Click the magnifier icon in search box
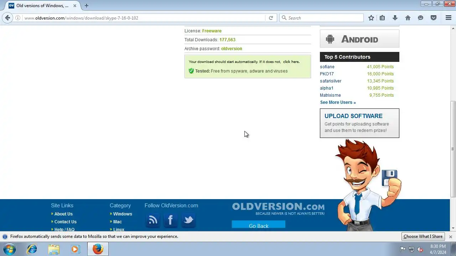The height and width of the screenshot is (256, 456). tap(284, 18)
